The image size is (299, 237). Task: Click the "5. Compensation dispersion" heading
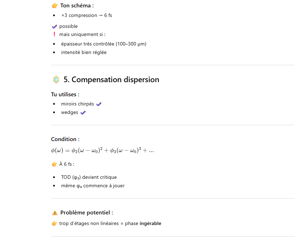(x=111, y=80)
